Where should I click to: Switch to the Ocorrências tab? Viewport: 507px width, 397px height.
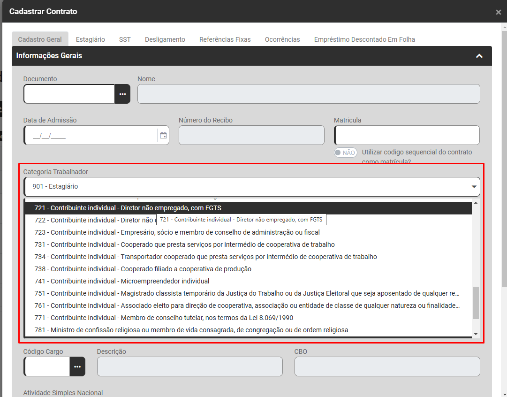(282, 39)
